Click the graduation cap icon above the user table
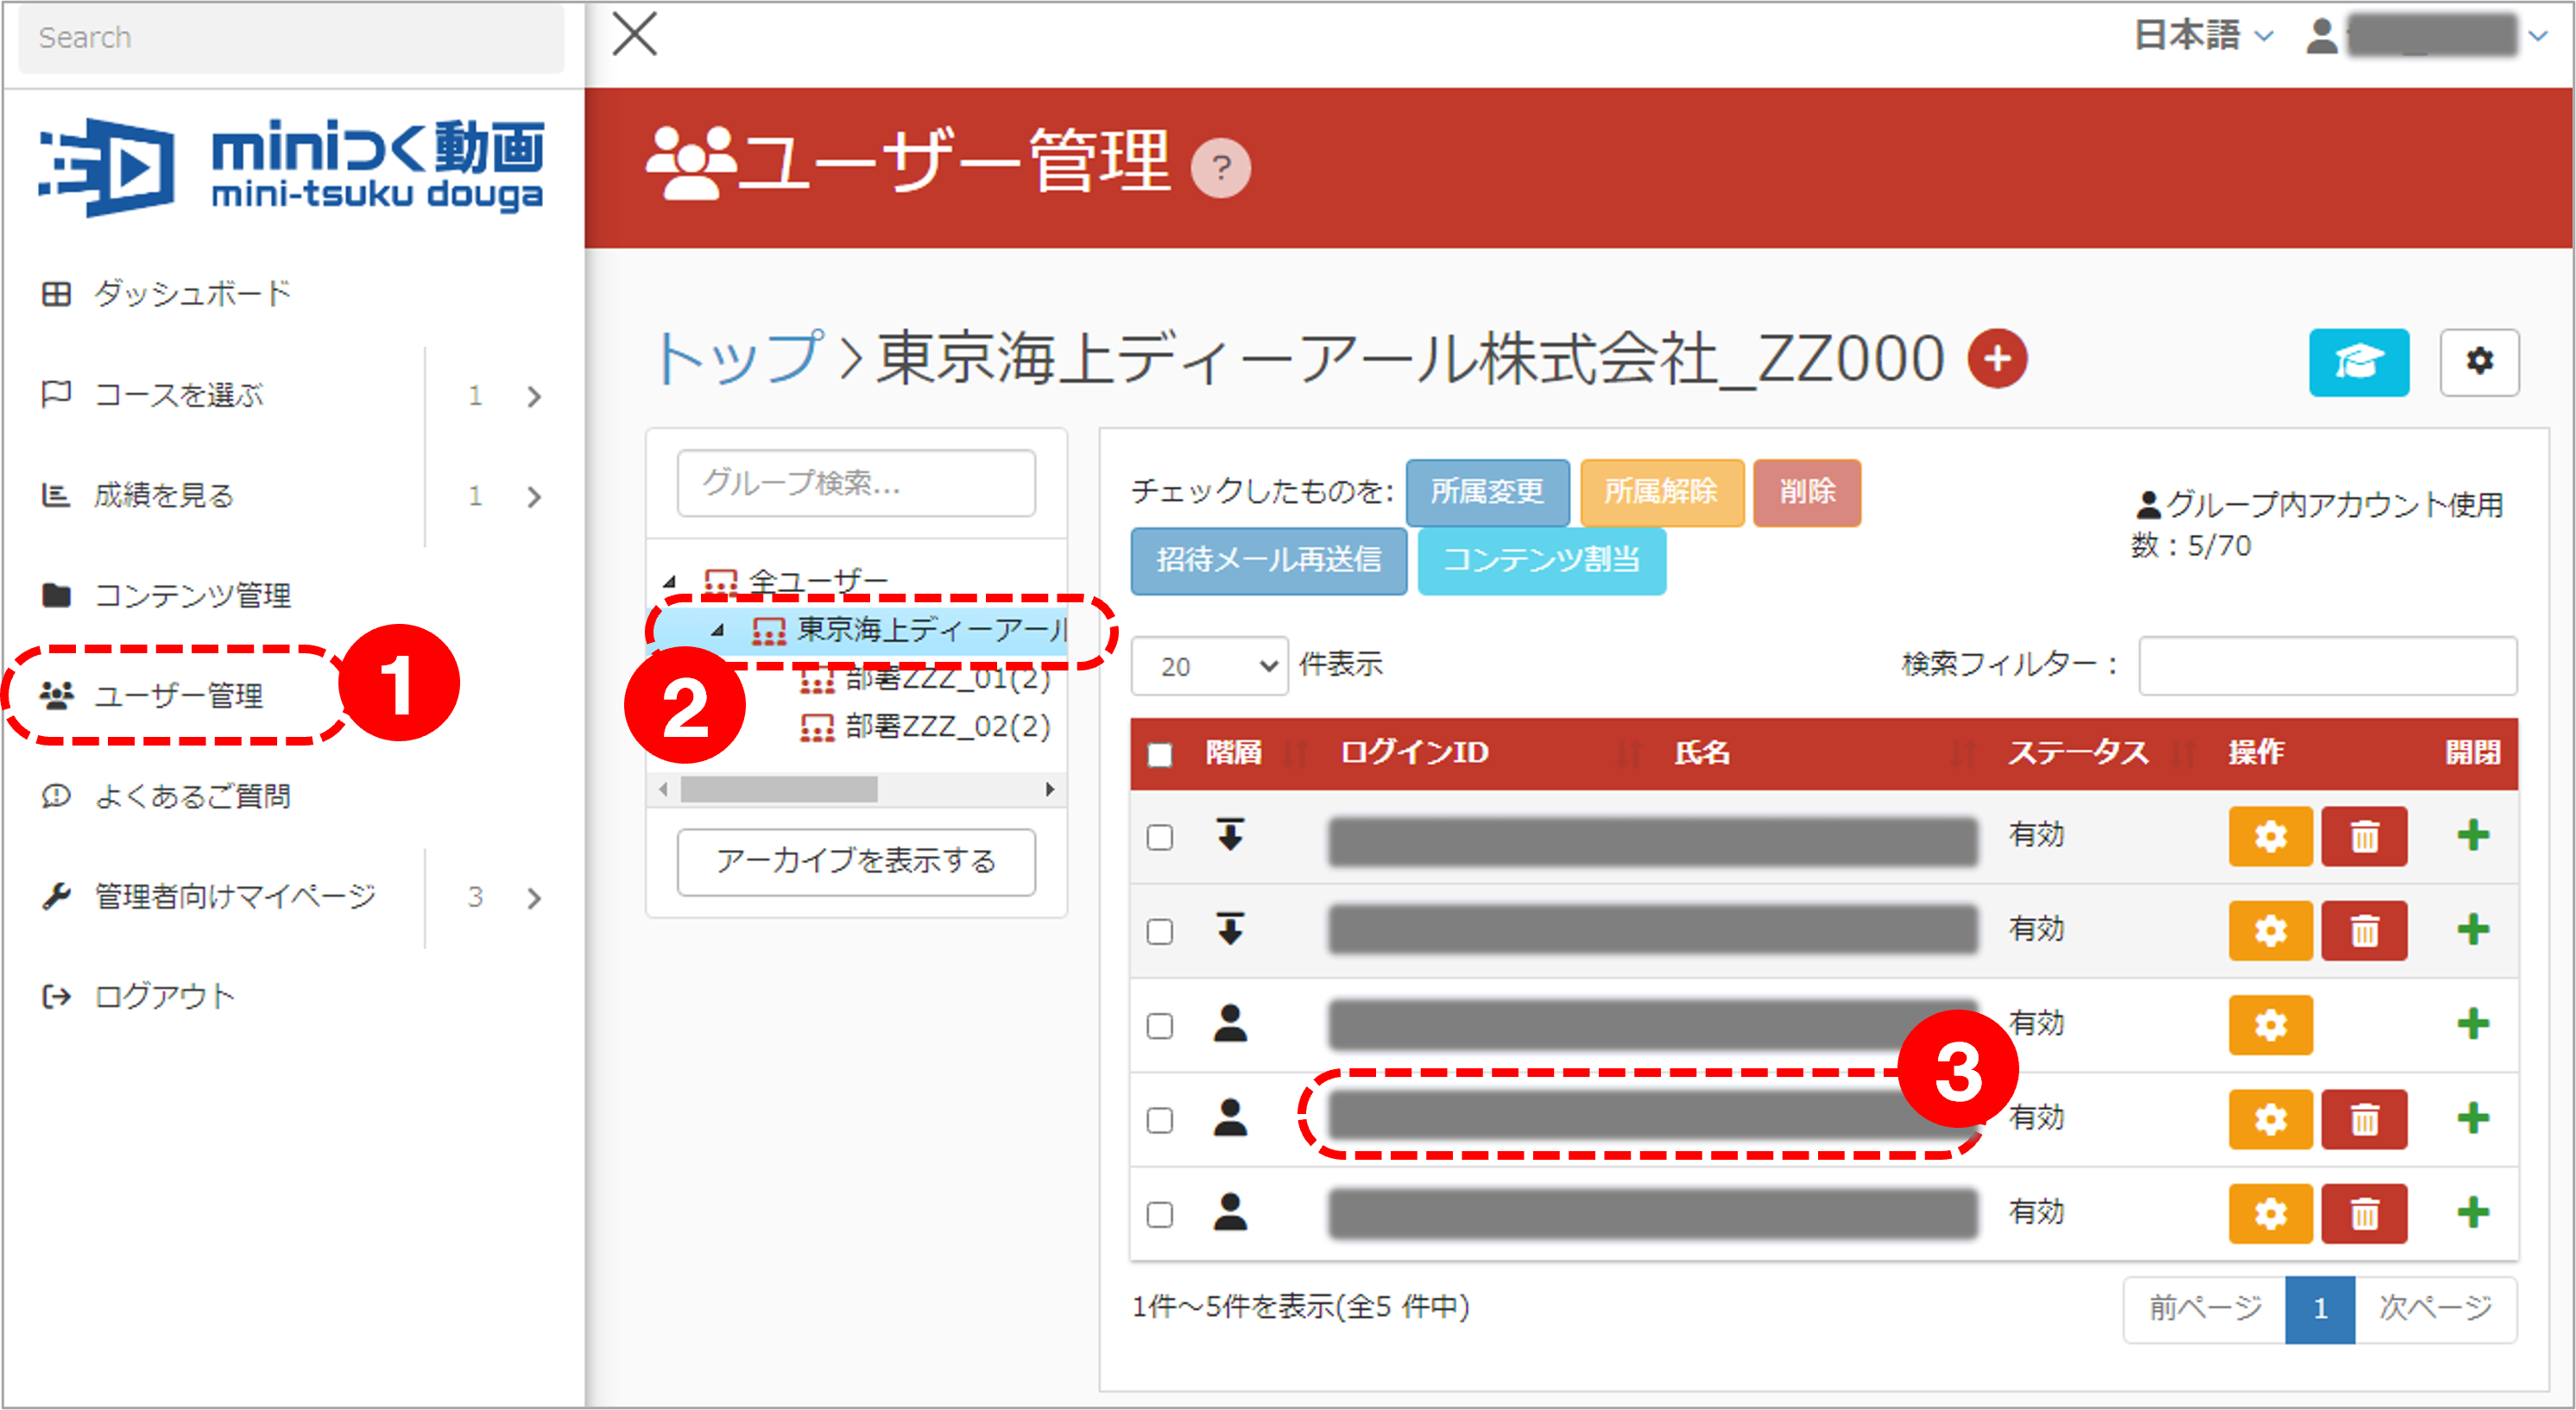Viewport: 2576px width, 1410px height. pyautogui.click(x=2359, y=362)
